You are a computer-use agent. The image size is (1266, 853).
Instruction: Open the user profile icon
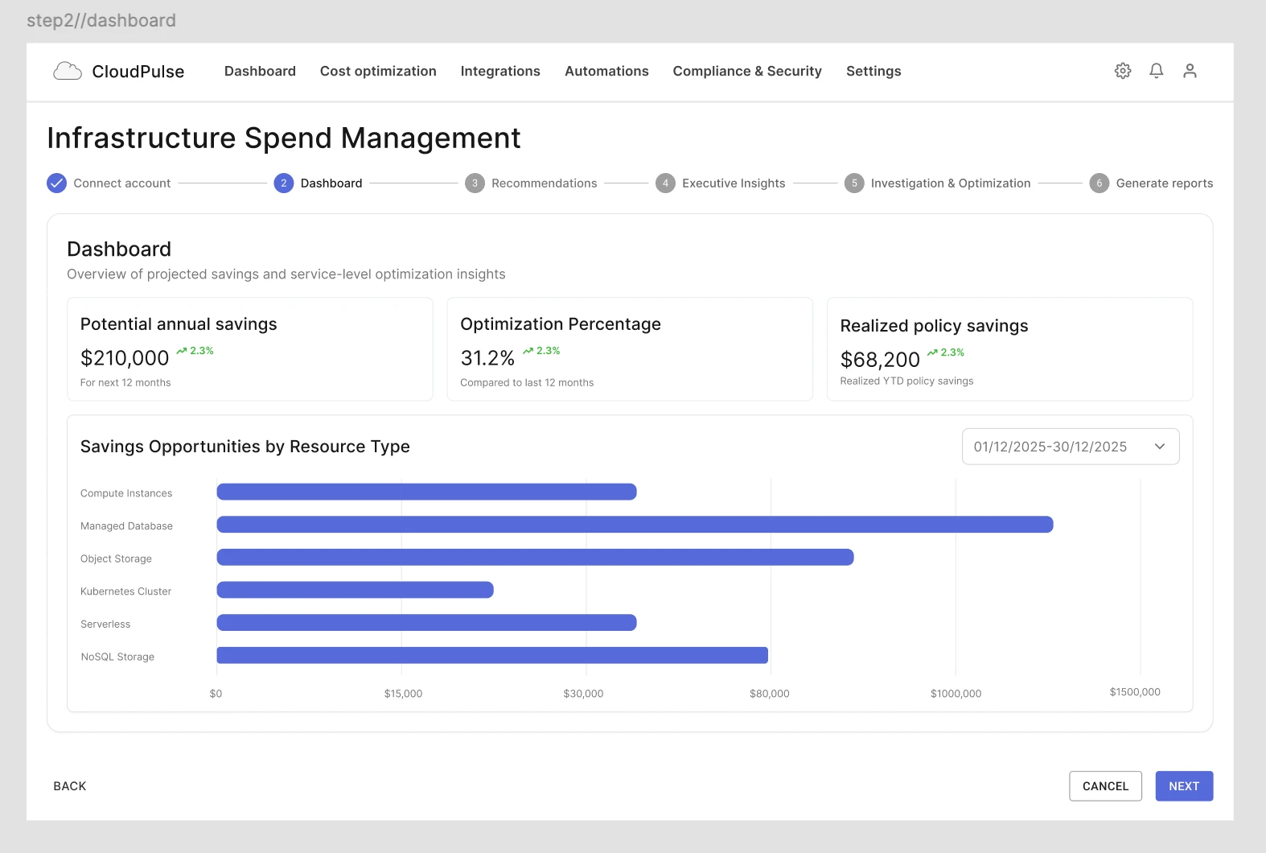pos(1190,71)
